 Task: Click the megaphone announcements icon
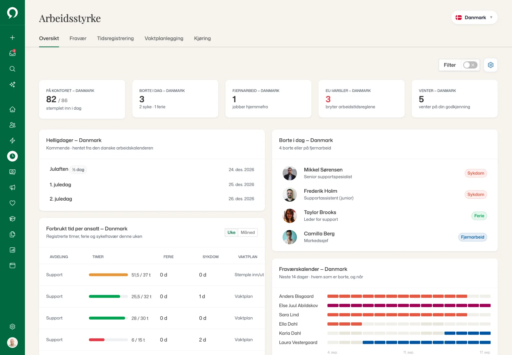(x=12, y=188)
